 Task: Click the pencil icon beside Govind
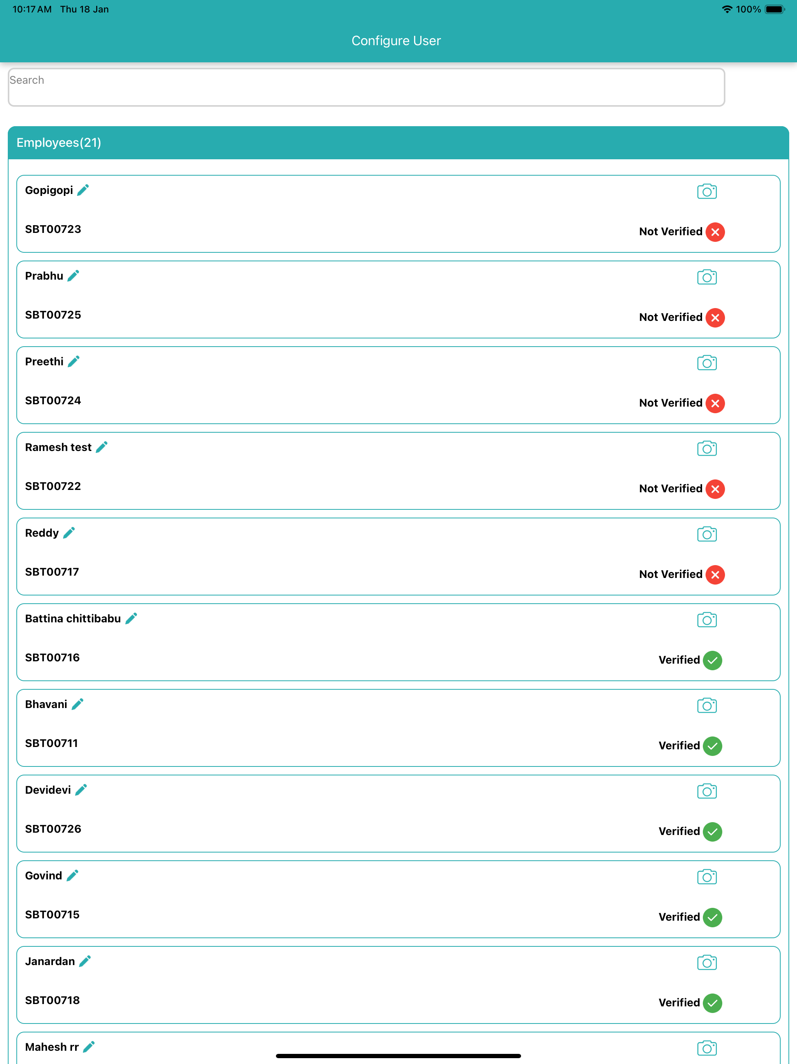coord(73,876)
